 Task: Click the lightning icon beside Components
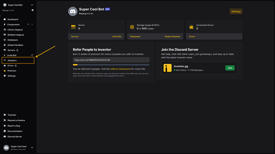click(x=4, y=25)
